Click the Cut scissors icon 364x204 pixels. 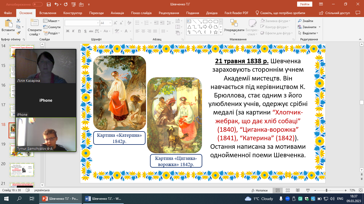tap(18, 21)
